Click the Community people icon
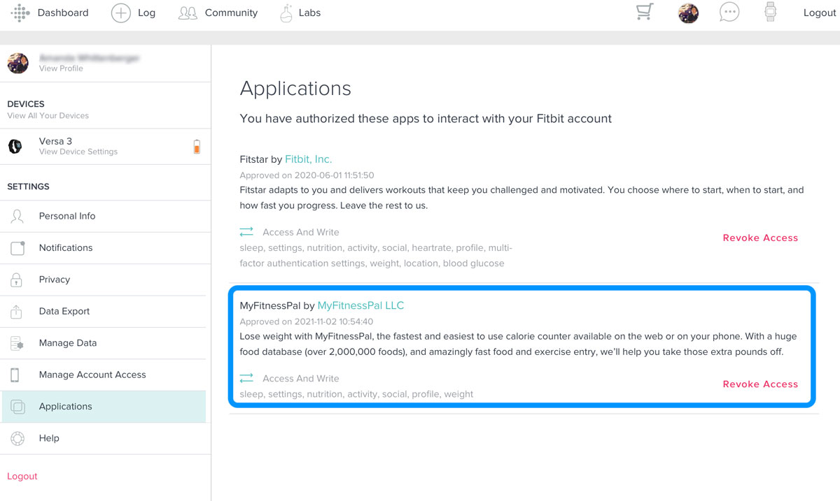840x501 pixels. pyautogui.click(x=187, y=12)
